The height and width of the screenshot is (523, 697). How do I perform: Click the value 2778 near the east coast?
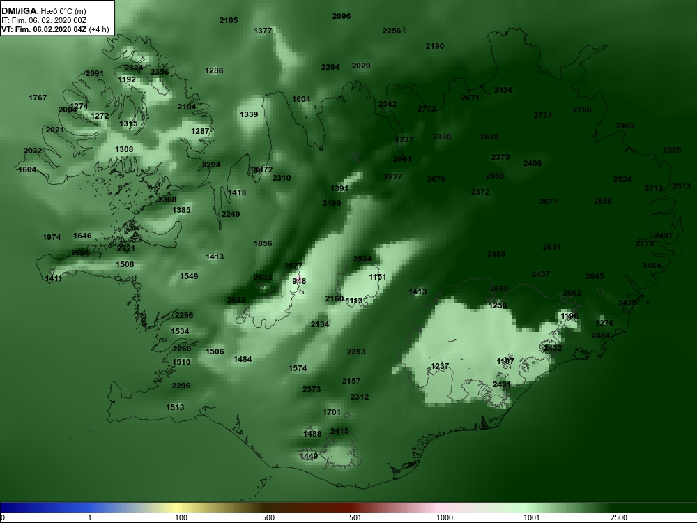pyautogui.click(x=645, y=243)
